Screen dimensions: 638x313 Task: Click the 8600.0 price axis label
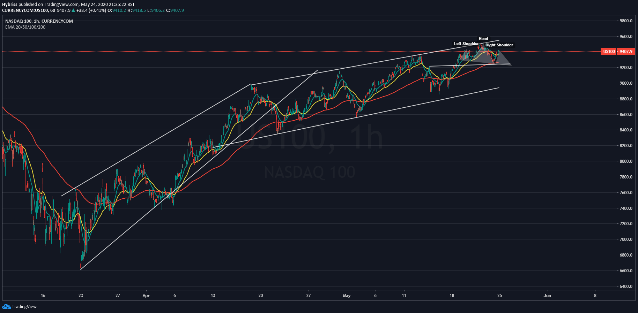tap(626, 115)
